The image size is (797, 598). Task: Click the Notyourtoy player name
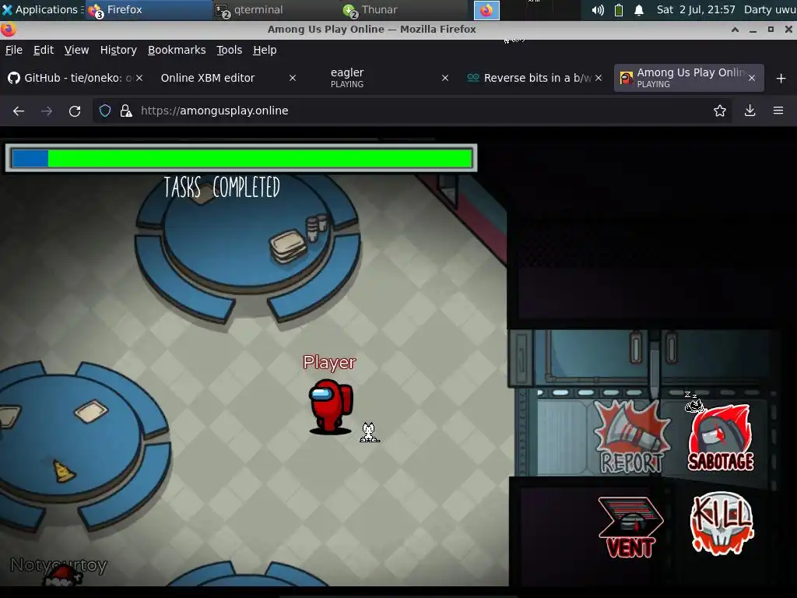tap(58, 565)
